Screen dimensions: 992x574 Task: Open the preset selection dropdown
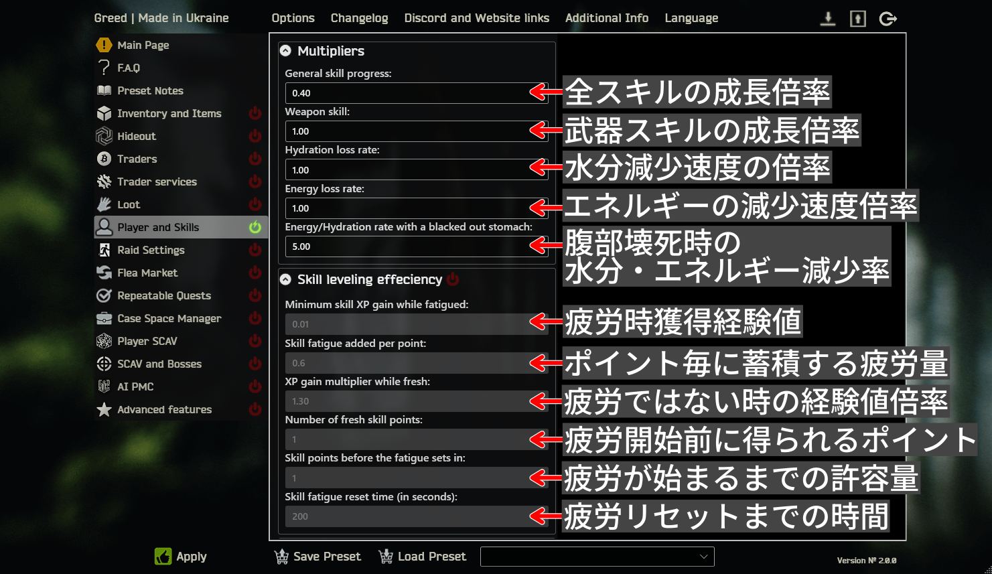coord(597,557)
